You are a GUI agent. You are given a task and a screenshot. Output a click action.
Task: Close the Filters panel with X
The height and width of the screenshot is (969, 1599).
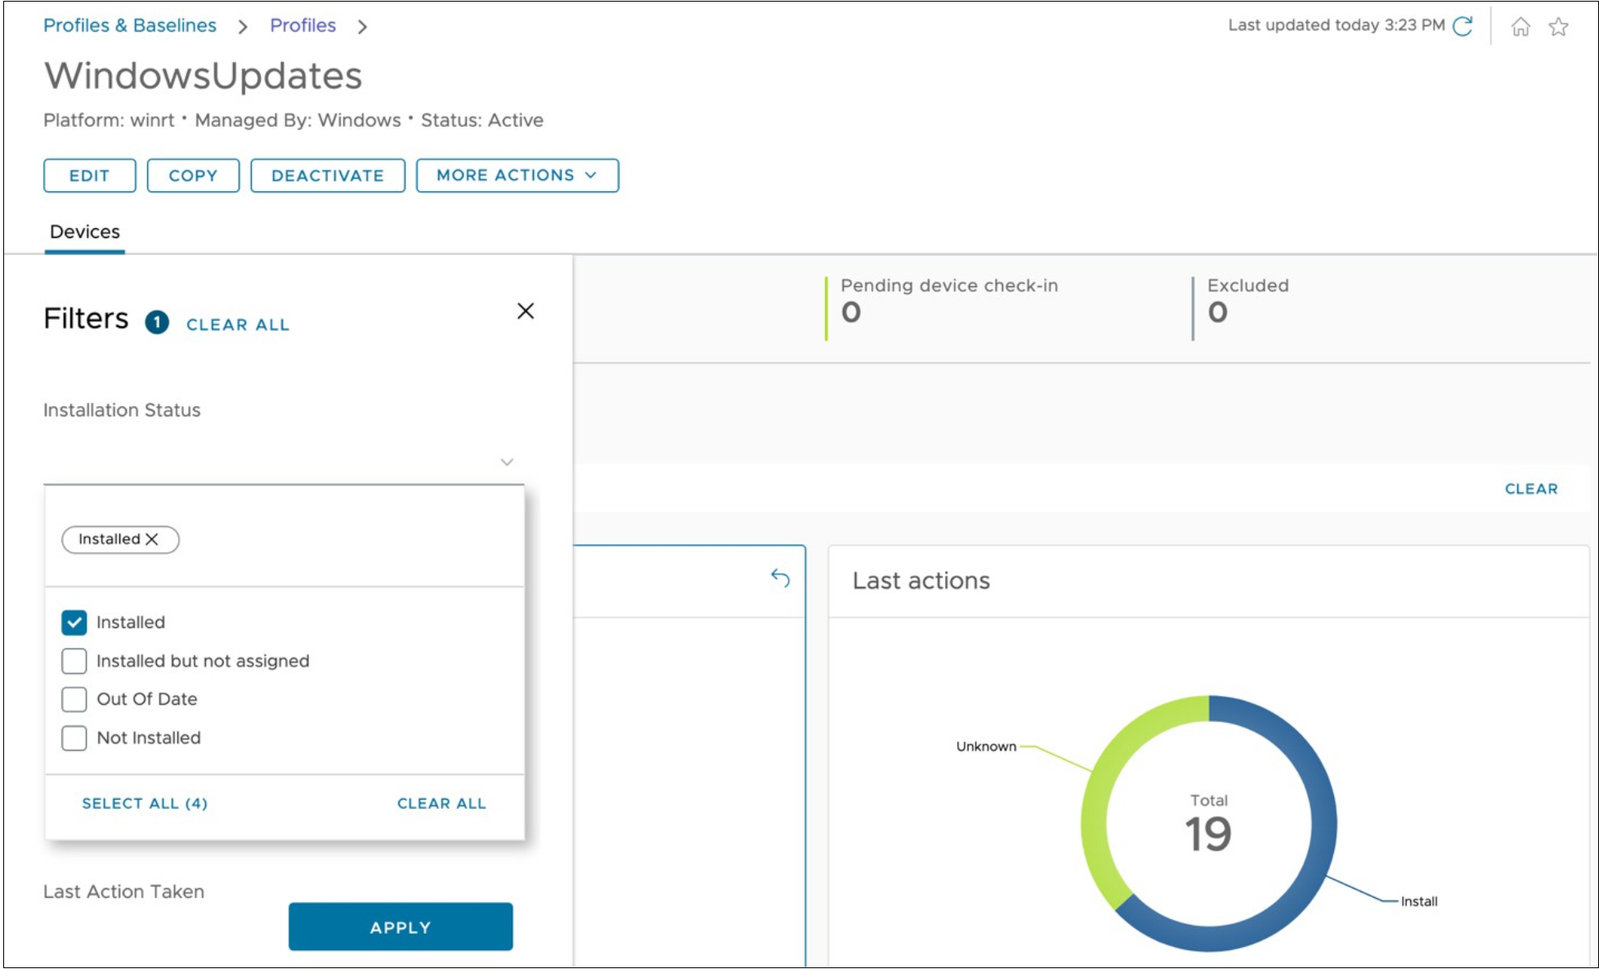tap(526, 311)
